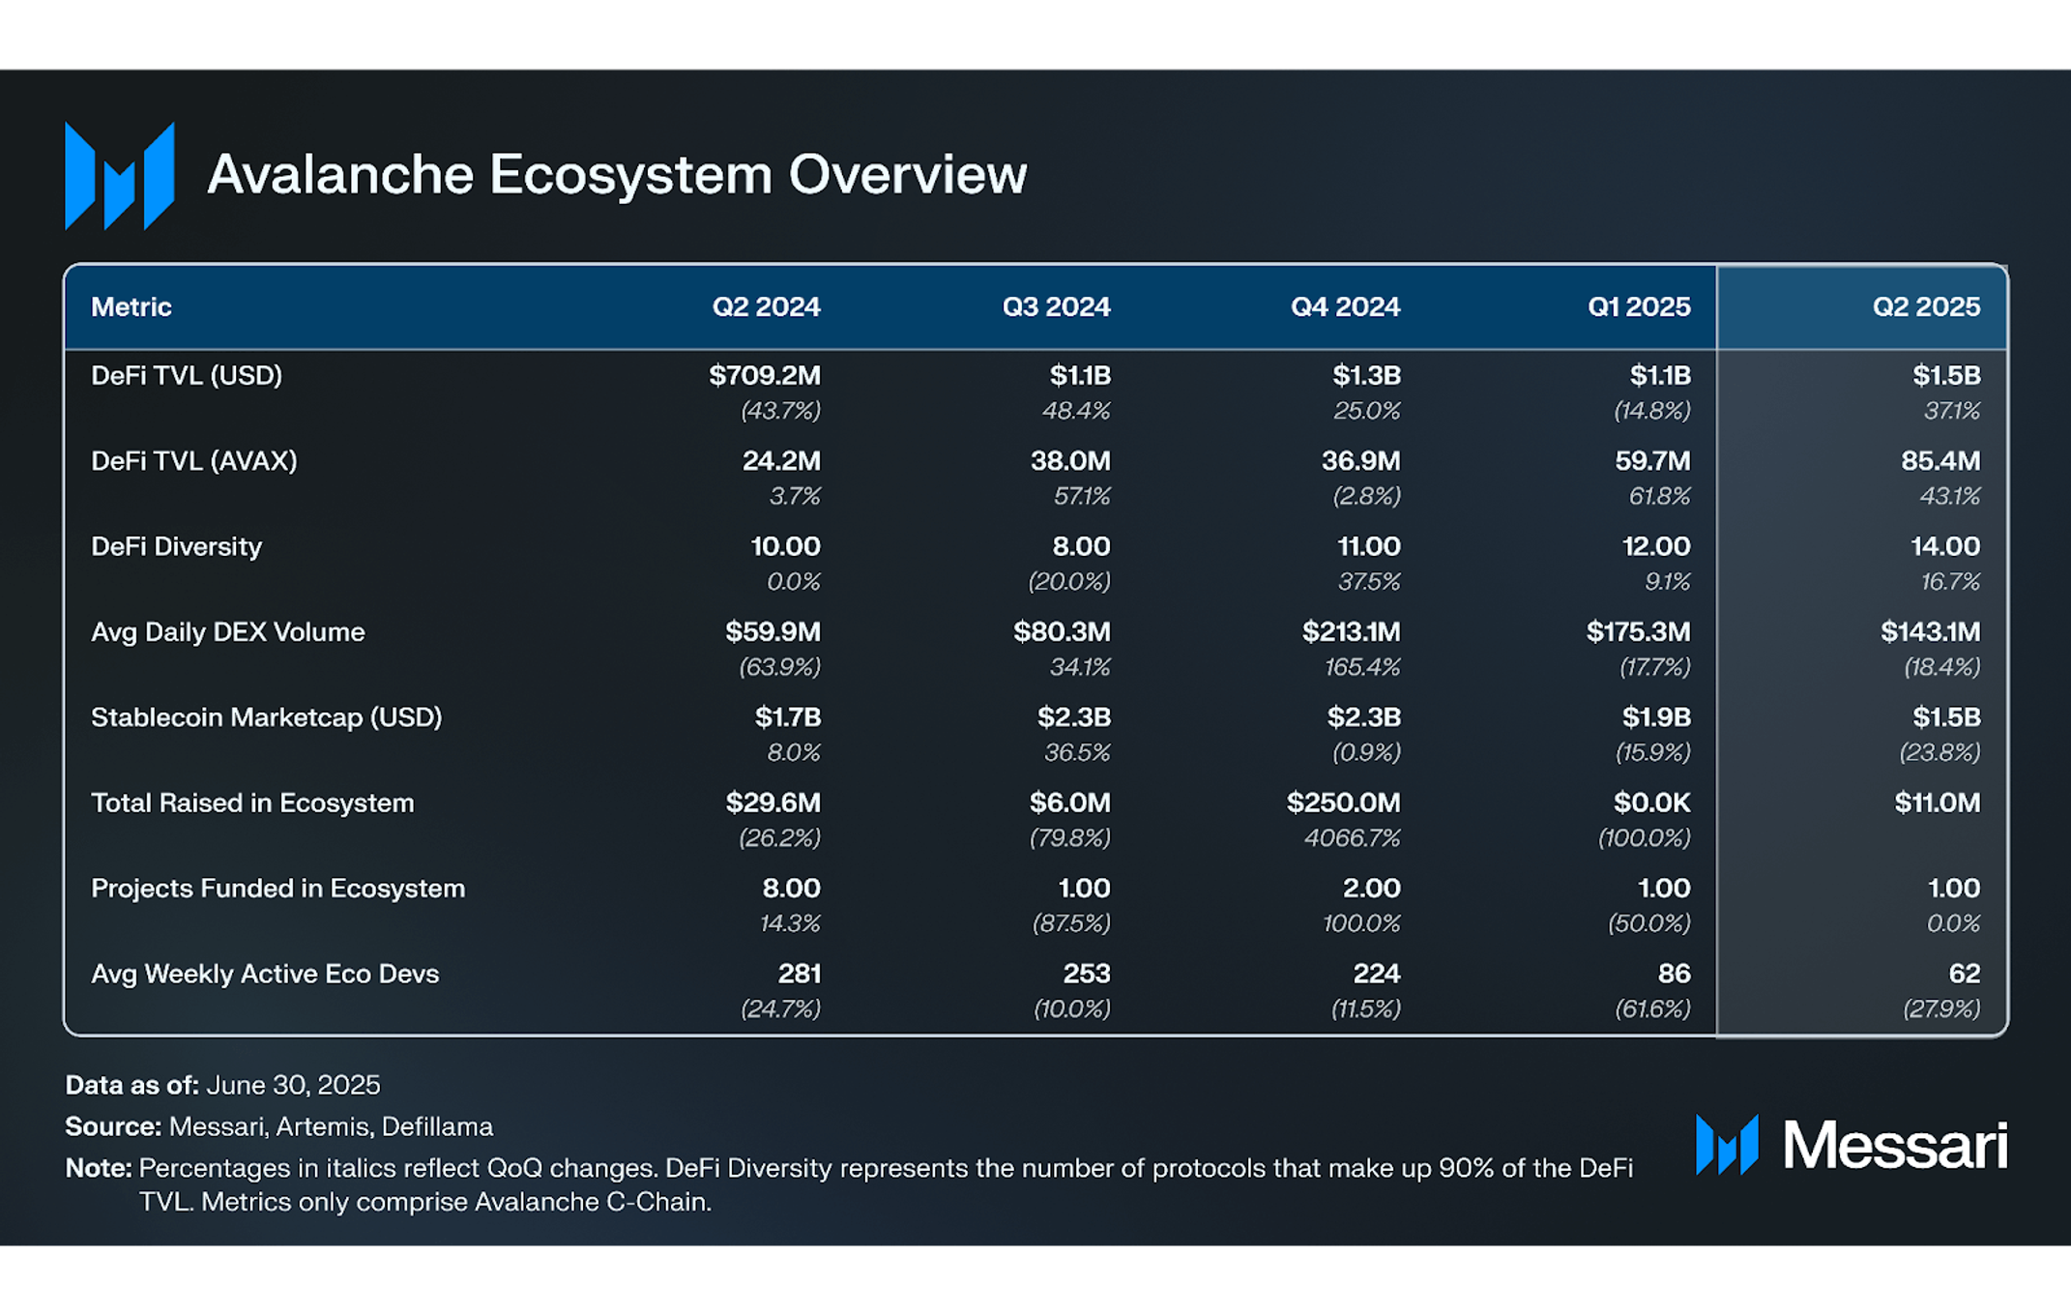
Task: Click the '11.00' DeFi Diversity value
Action: point(1369,546)
